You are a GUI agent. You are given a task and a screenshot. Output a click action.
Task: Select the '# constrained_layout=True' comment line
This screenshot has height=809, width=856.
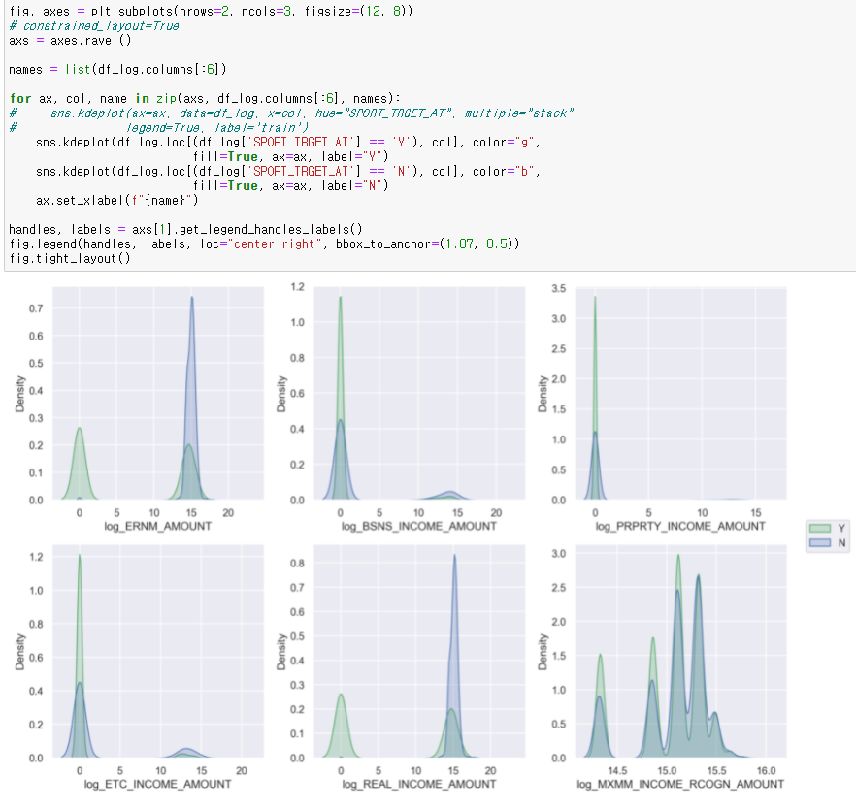[x=94, y=25]
